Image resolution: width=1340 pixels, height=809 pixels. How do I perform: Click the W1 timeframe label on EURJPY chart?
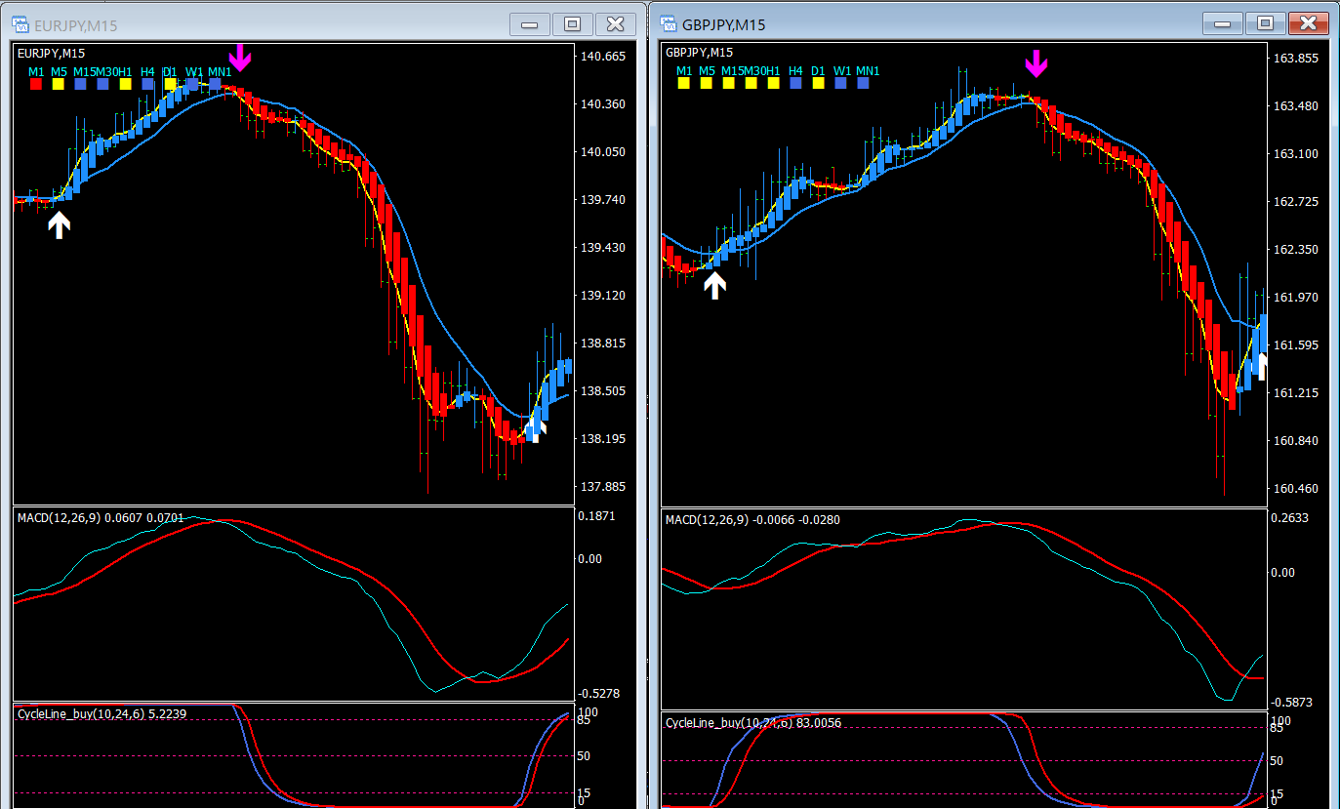pyautogui.click(x=194, y=71)
